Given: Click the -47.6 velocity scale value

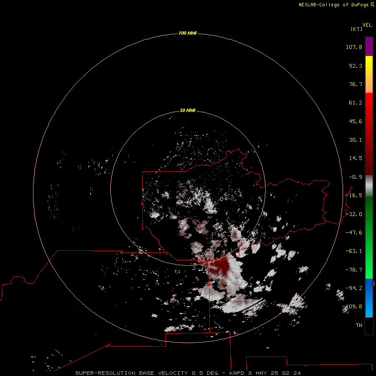Looking at the screenshot, I should [x=354, y=233].
